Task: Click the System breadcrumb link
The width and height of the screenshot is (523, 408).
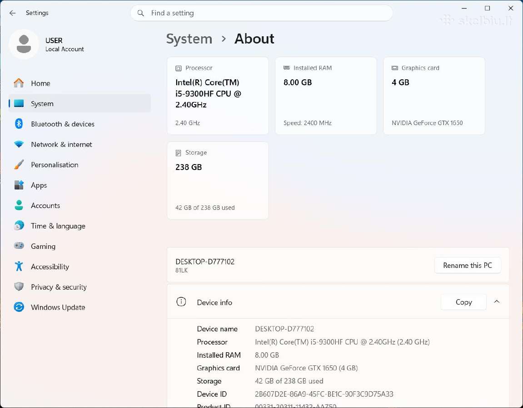Action: [x=189, y=39]
